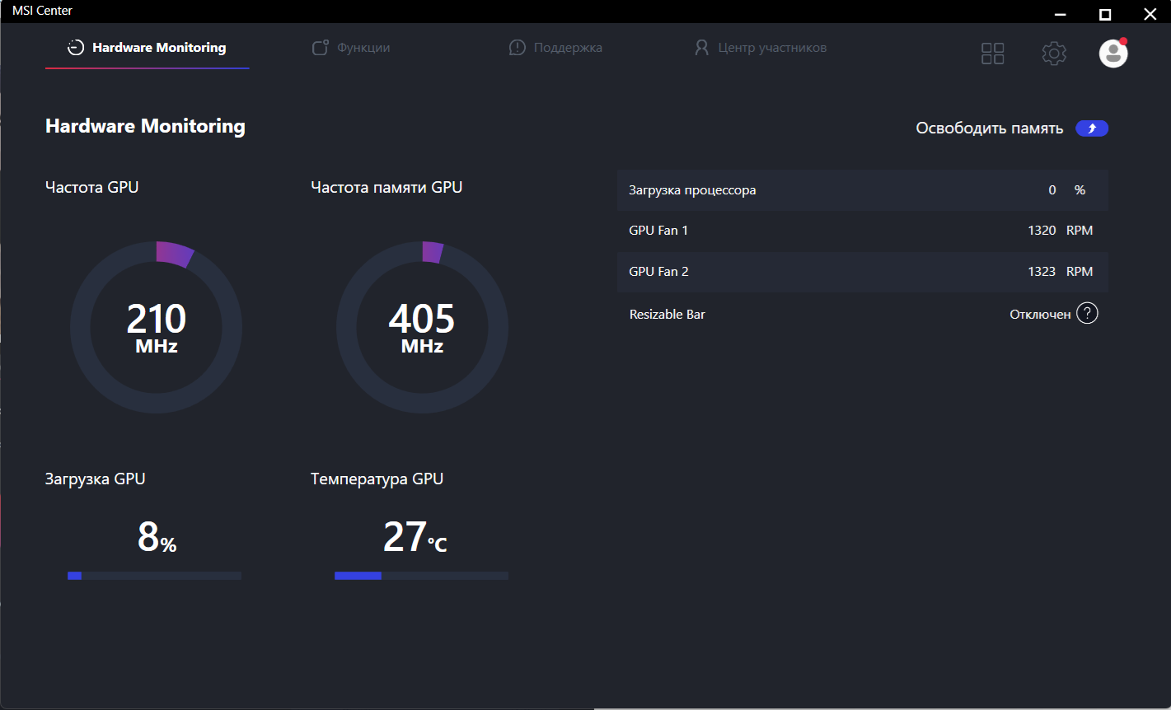
Task: Select the Загрузка процессора row
Action: click(x=863, y=190)
